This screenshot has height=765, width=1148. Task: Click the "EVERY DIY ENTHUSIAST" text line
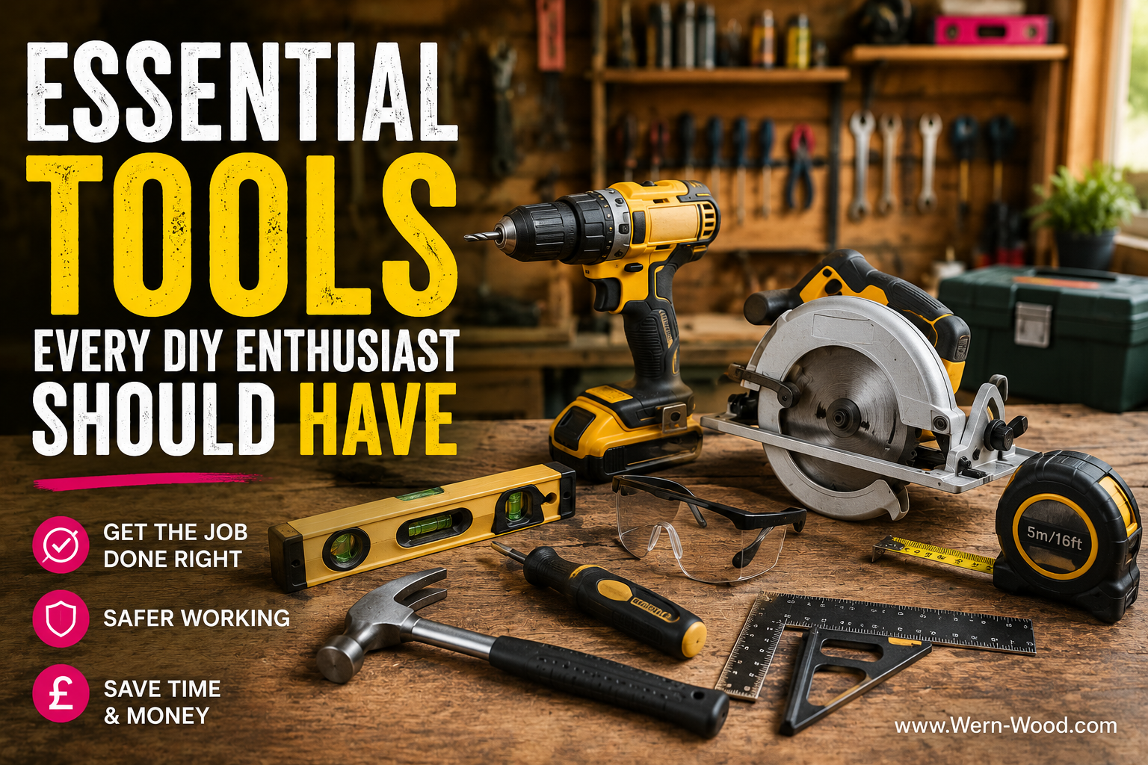click(246, 350)
